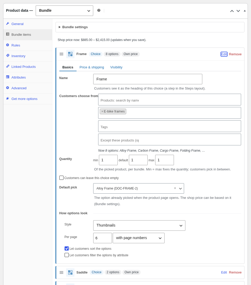Click the General wrench icon

(8, 24)
